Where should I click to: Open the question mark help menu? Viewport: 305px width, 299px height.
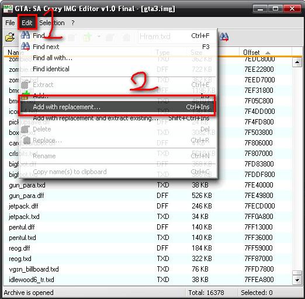72,23
